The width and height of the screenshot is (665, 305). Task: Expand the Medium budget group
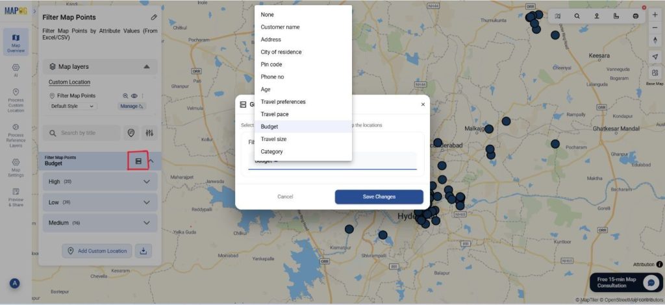click(x=147, y=223)
